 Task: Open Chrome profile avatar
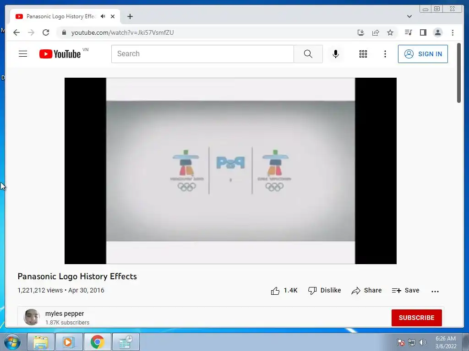tap(437, 32)
